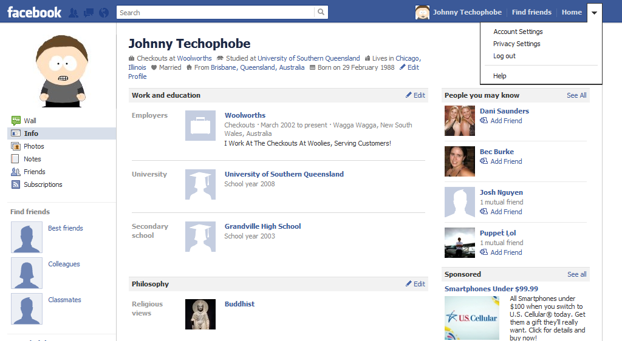Click pencil icon next to Edit Profile
The height and width of the screenshot is (341, 622).
click(403, 67)
